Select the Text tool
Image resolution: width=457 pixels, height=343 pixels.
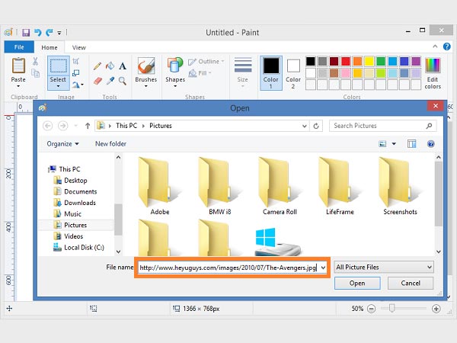(x=122, y=66)
